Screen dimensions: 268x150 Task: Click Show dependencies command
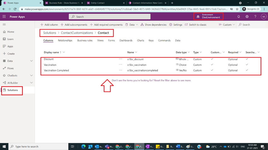pos(154,25)
